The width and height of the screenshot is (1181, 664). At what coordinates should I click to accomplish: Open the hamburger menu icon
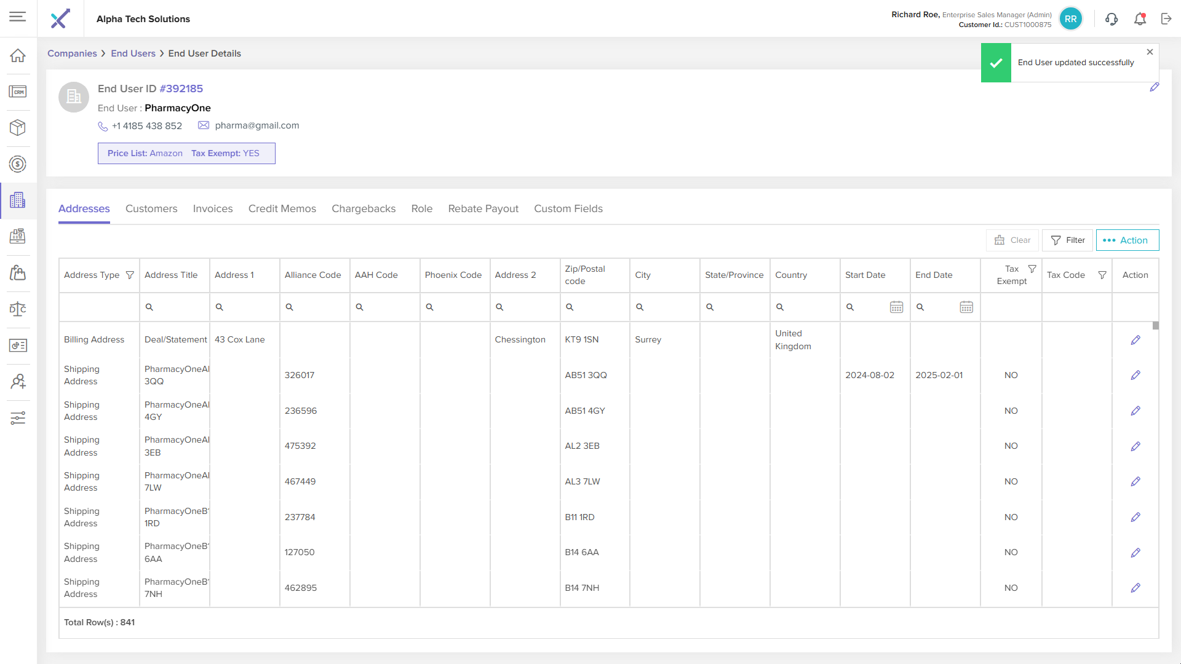[18, 17]
